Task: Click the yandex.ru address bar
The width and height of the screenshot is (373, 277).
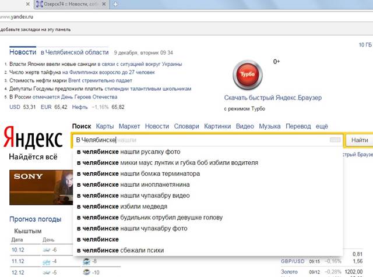Action: 186,17
